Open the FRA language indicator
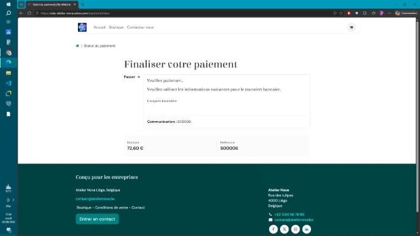 (x=9, y=206)
